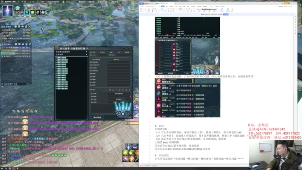
Task: Open the second dropdown in 团长助手 dialog
Action: [71, 54]
